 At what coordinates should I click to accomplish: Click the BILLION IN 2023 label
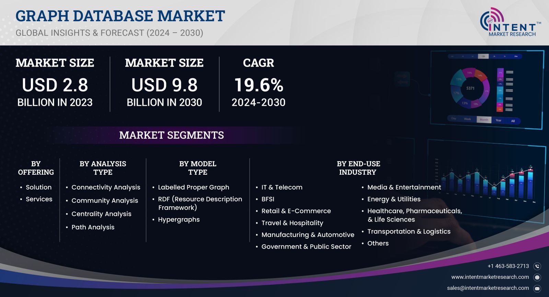click(55, 102)
